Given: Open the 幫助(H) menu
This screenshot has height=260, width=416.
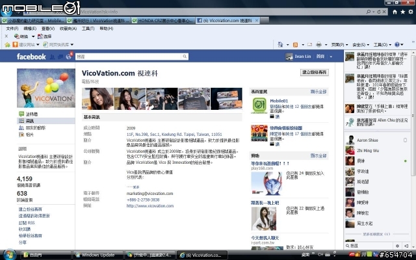Looking at the screenshot, I should pyautogui.click(x=107, y=29).
